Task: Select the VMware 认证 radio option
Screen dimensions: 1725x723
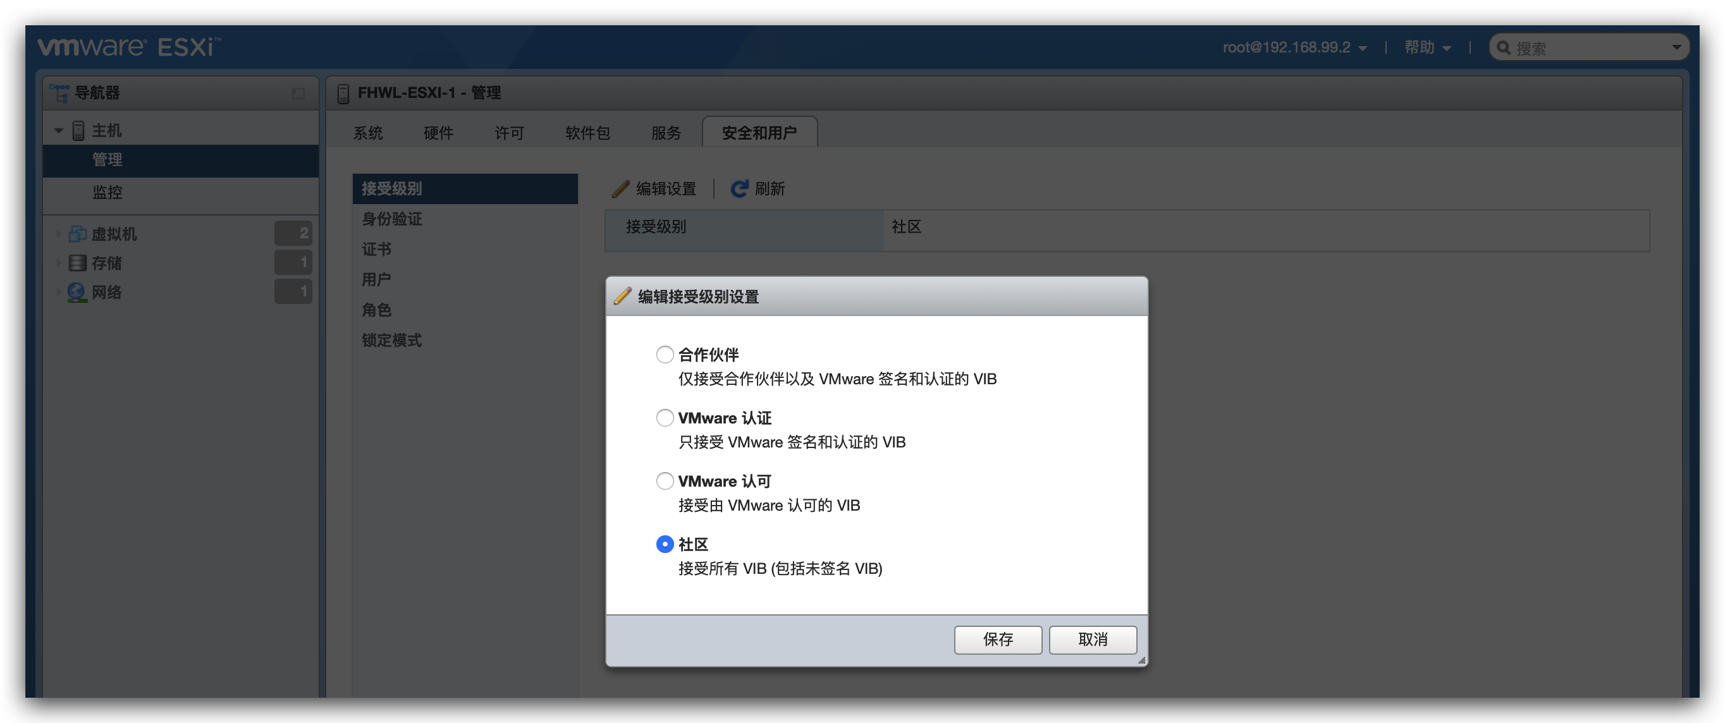Action: coord(665,418)
